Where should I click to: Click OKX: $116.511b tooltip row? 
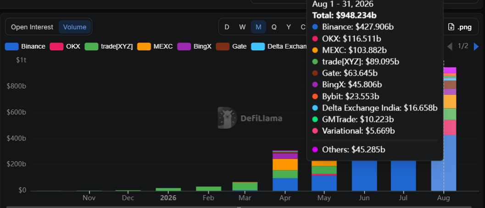(x=346, y=38)
